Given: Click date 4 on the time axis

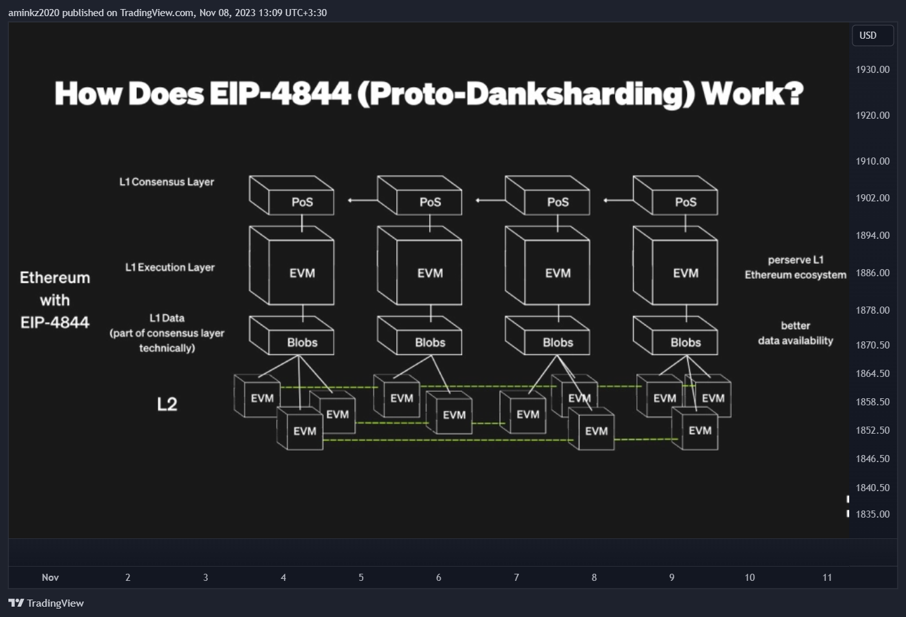Looking at the screenshot, I should pos(283,578).
